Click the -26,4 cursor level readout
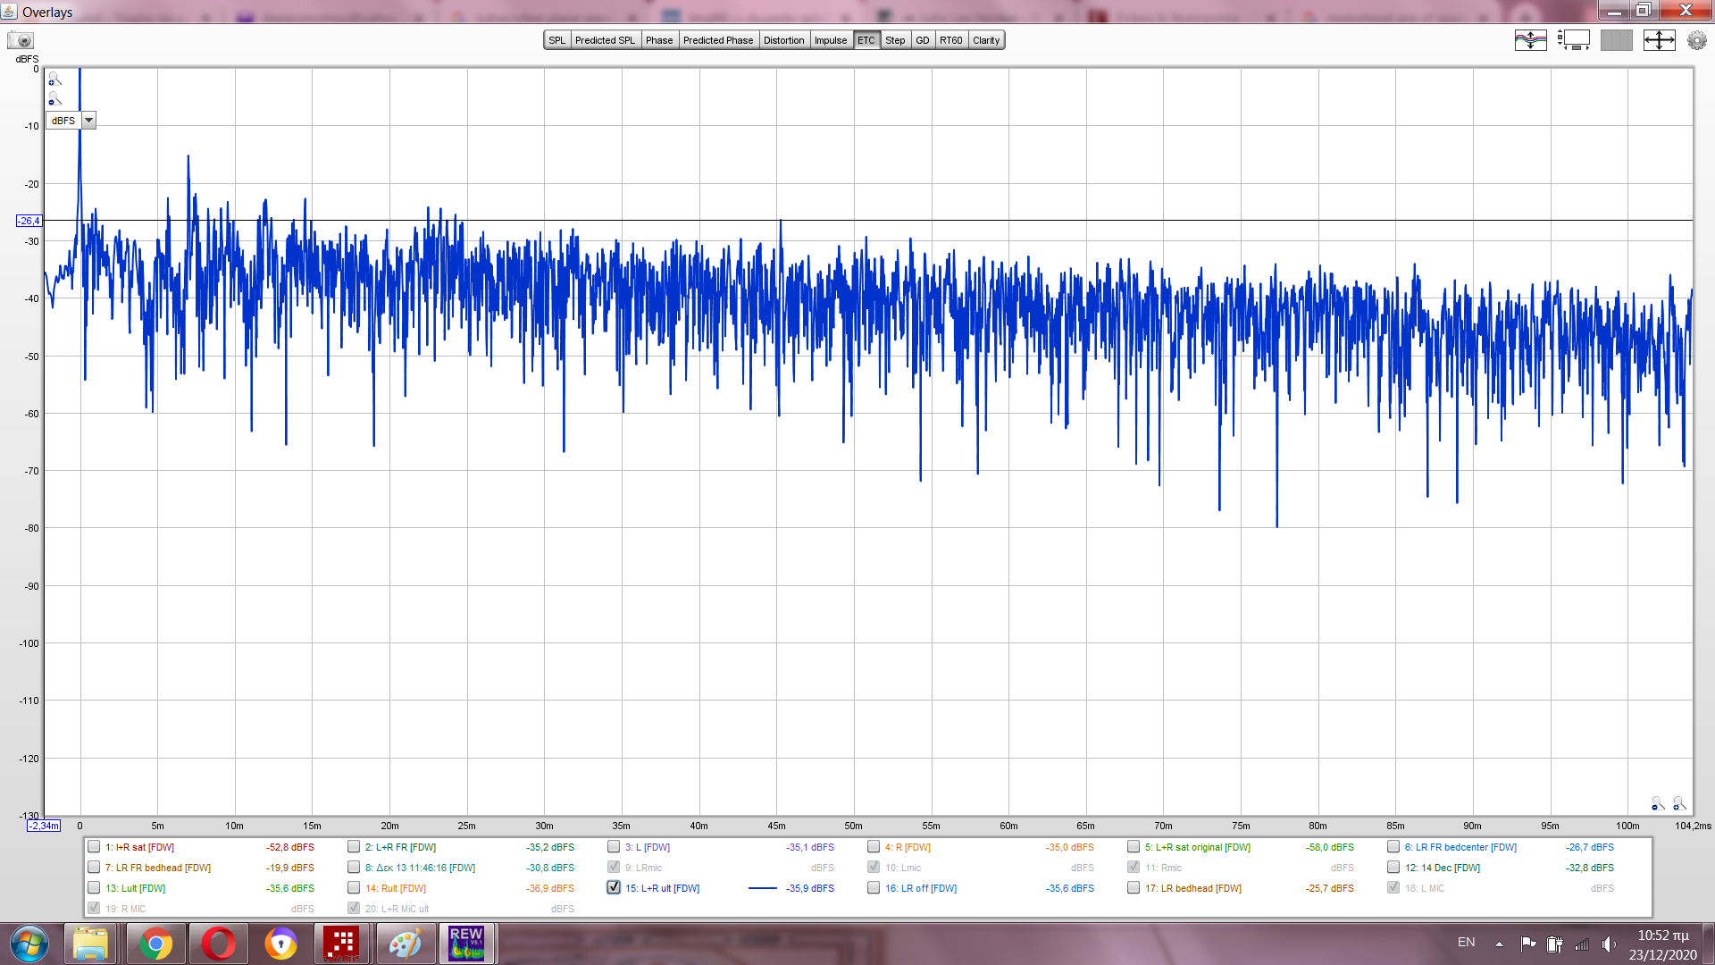Viewport: 1715px width, 965px height. [29, 221]
